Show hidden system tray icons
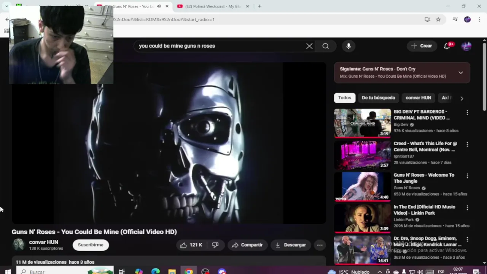This screenshot has width=487, height=274. [380, 272]
